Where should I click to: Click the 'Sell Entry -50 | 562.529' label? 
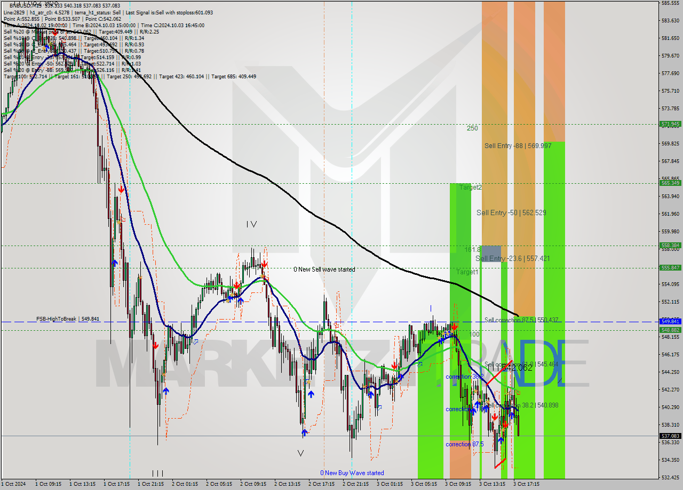511,213
